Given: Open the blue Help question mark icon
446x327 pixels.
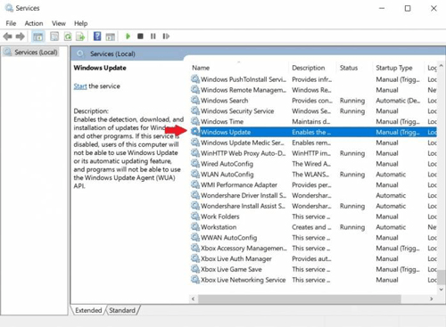Looking at the screenshot, I should click(97, 37).
